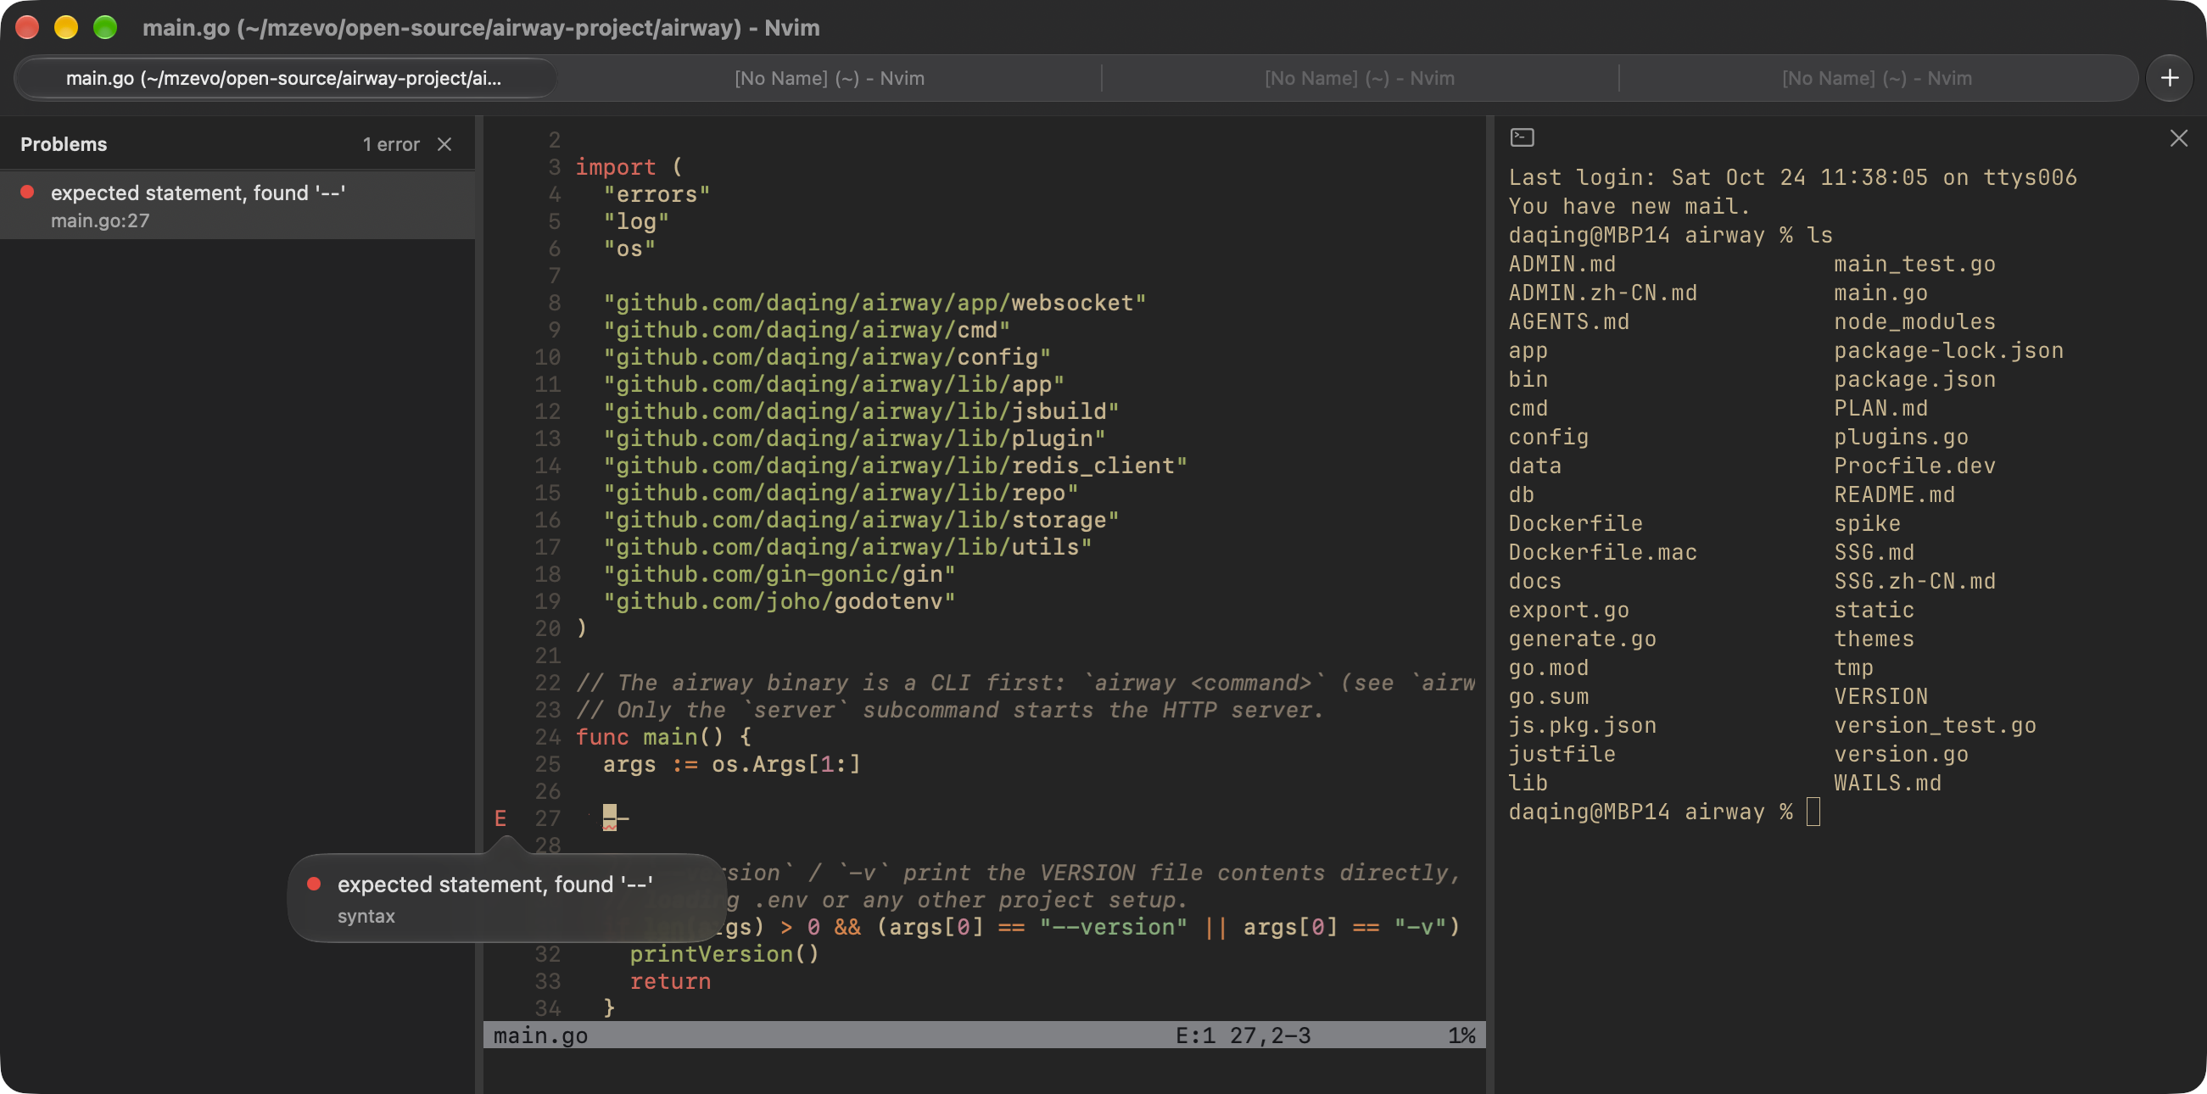The image size is (2207, 1094).
Task: Click the E error sign on line 27
Action: [500, 818]
